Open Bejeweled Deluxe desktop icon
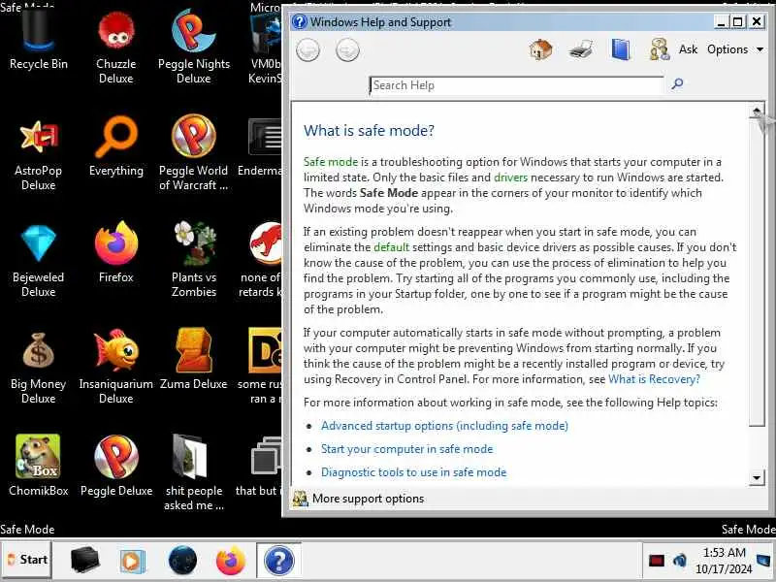Image resolution: width=776 pixels, height=582 pixels. point(38,260)
